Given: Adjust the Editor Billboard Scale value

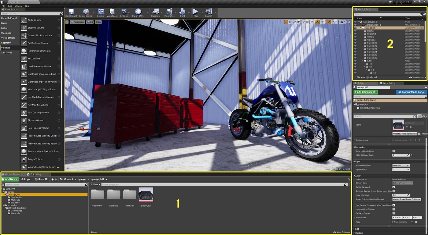Looking at the screenshot, I should pos(400,155).
